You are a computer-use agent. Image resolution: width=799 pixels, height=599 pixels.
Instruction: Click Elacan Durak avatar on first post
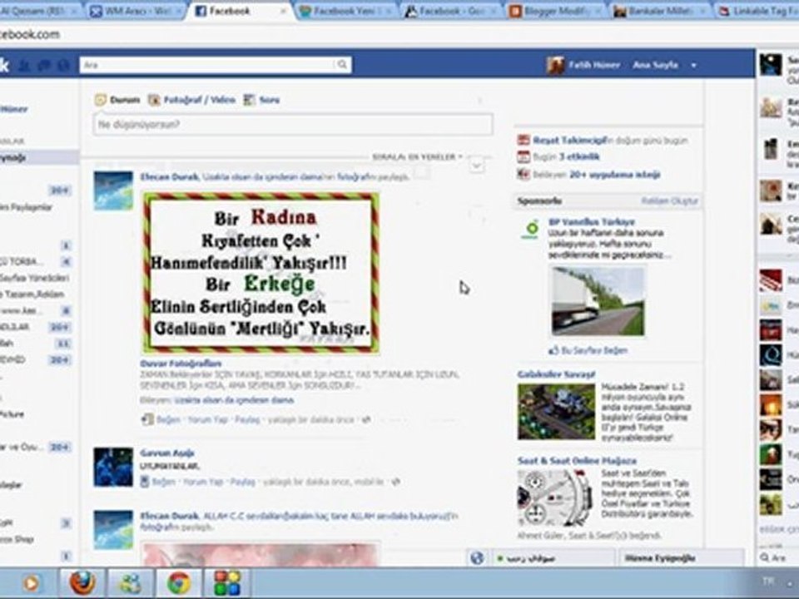coord(113,191)
